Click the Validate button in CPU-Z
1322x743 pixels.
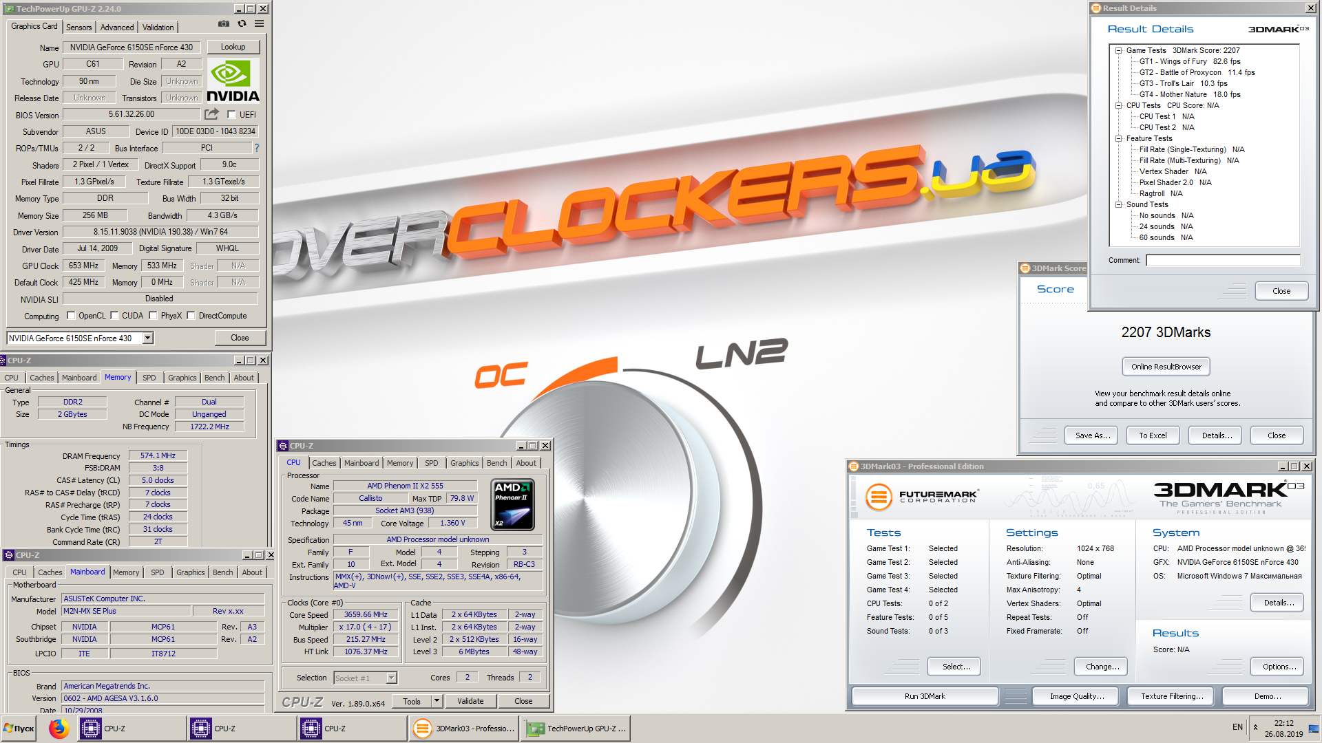click(470, 701)
